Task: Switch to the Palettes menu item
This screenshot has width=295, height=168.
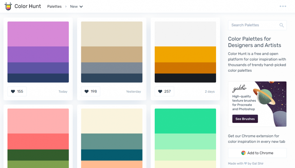Action: [54, 6]
